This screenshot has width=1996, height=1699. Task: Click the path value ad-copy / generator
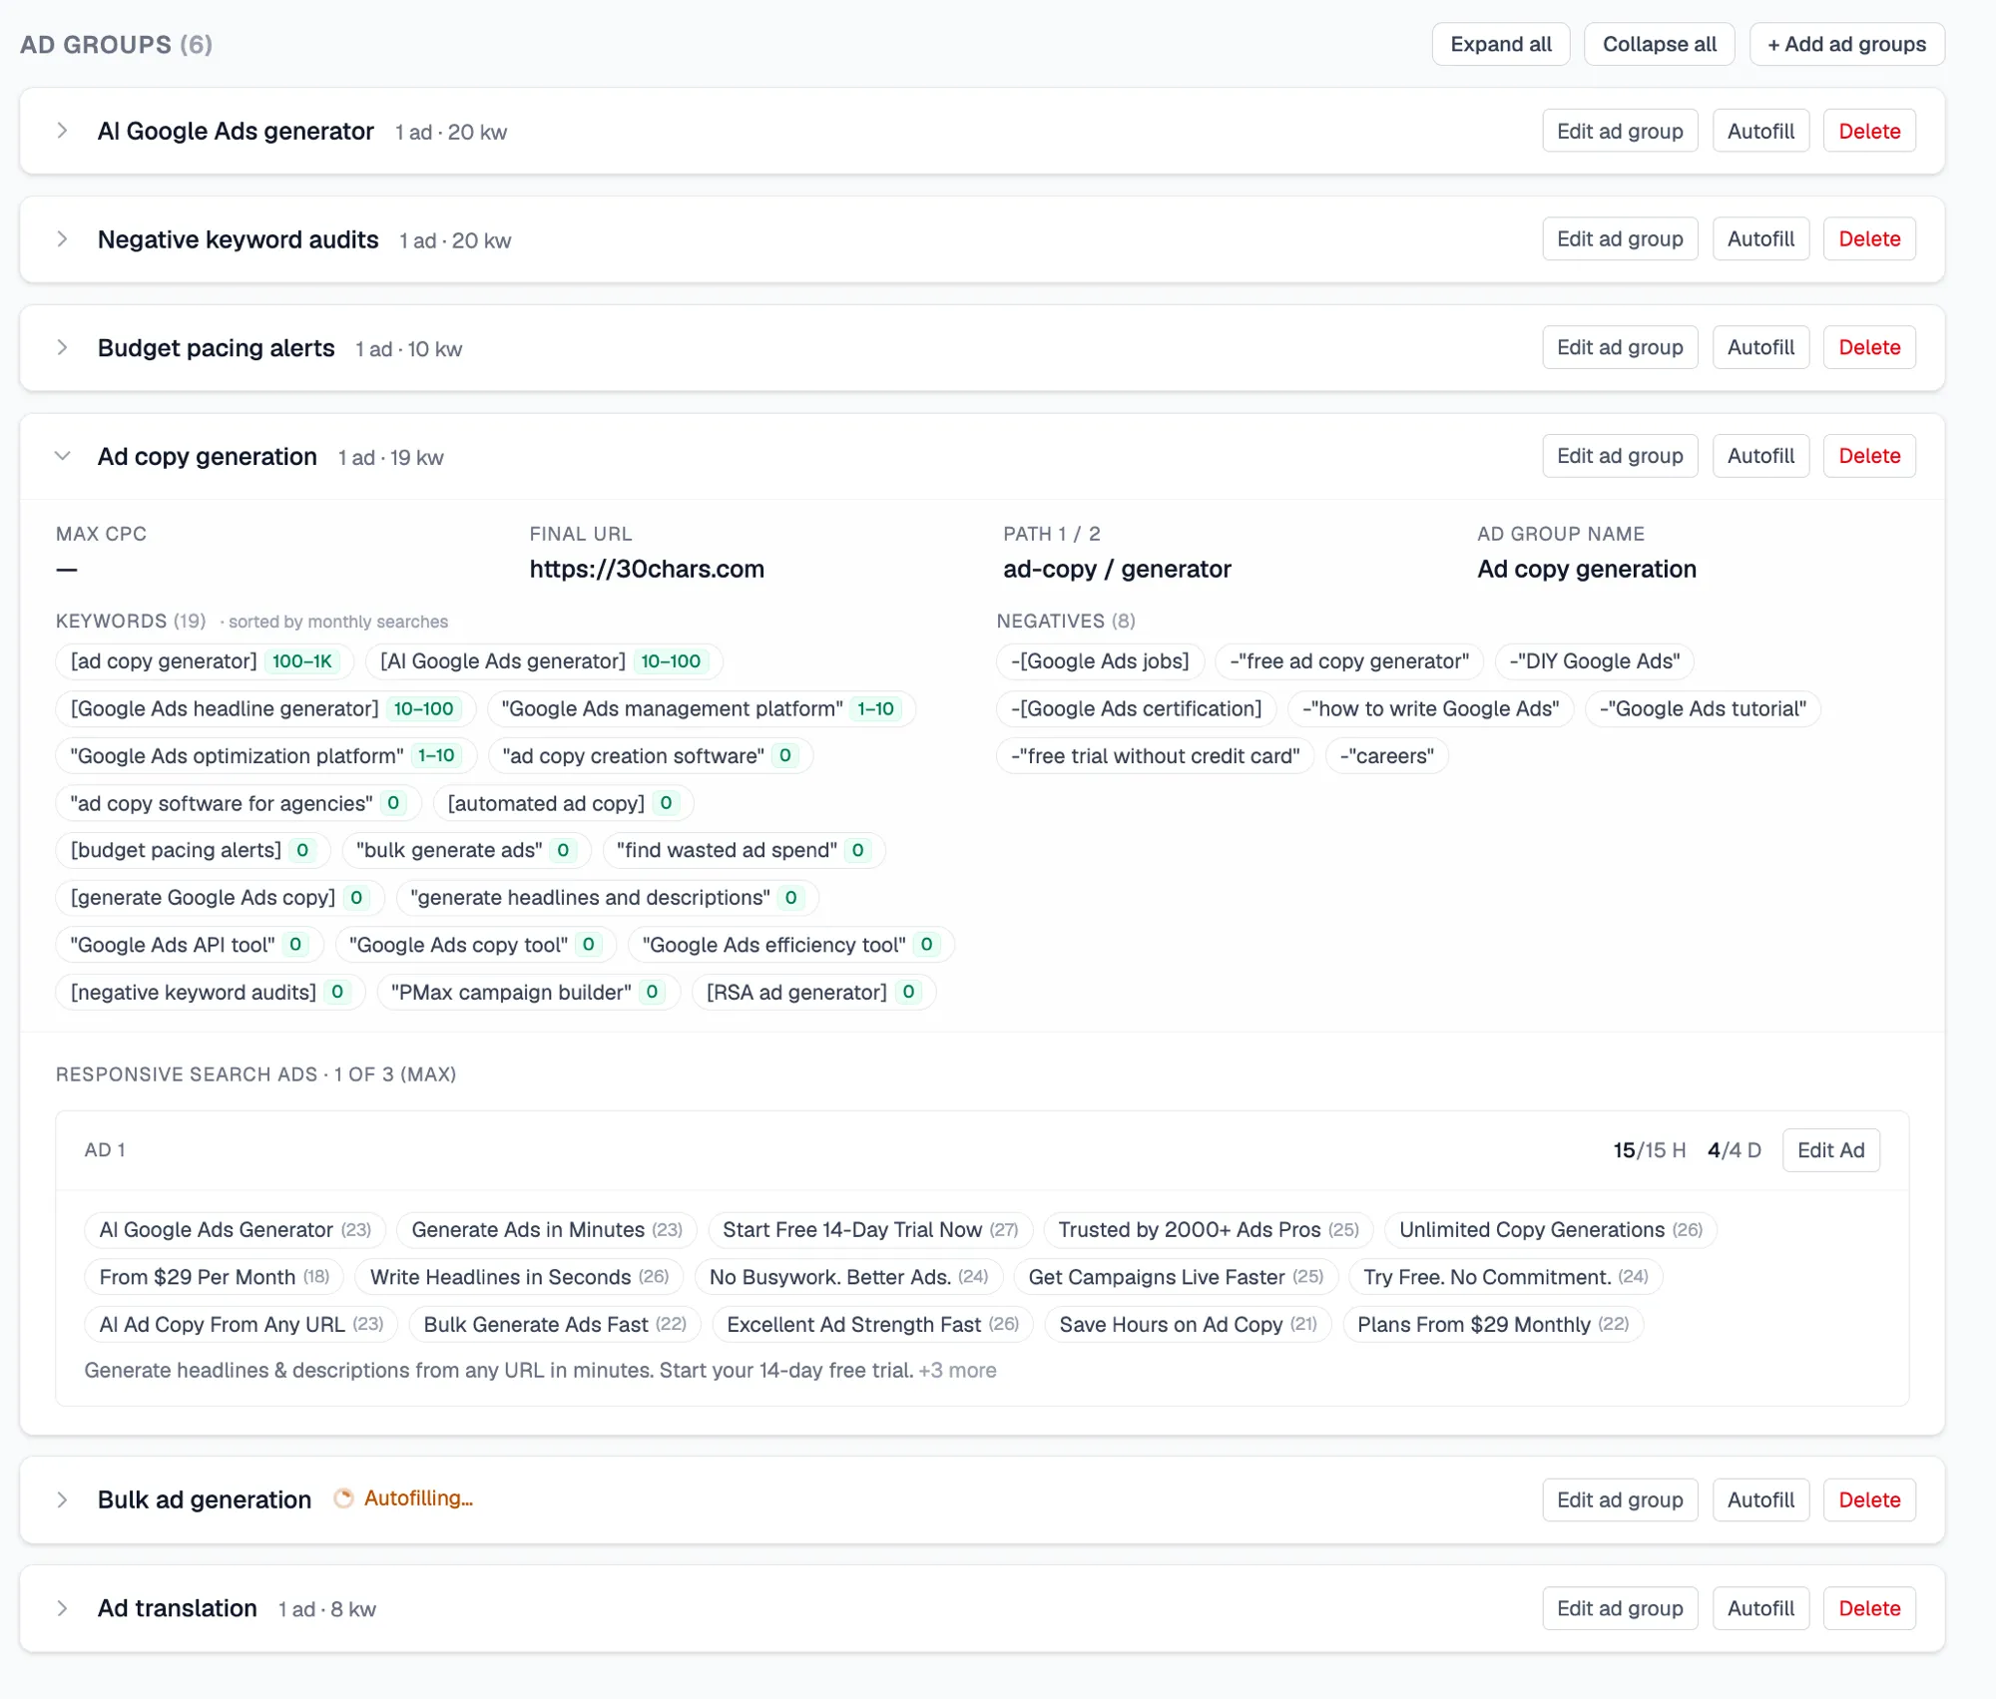(x=1117, y=569)
